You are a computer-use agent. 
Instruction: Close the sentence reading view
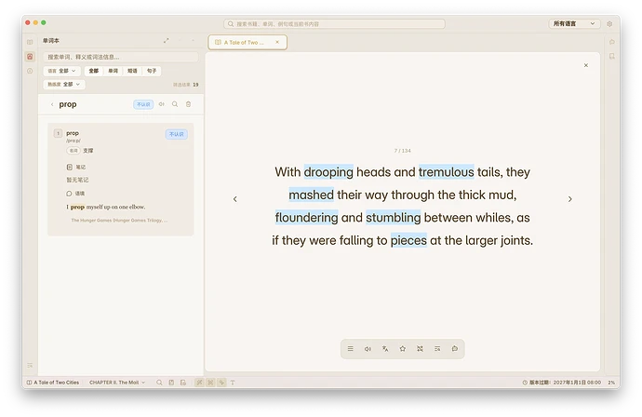[586, 65]
